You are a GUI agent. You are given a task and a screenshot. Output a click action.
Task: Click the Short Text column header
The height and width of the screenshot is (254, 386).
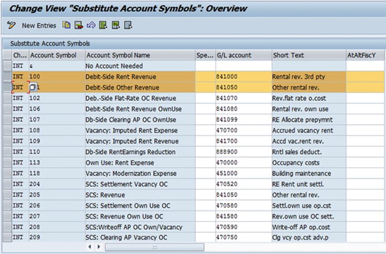289,55
